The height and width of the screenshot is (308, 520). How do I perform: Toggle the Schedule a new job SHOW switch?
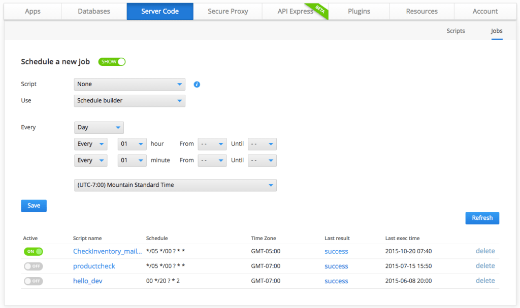tap(112, 62)
